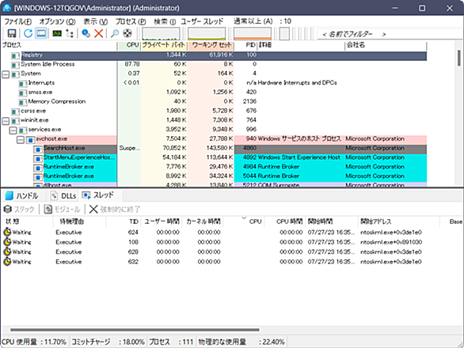
Task: Sort by the プライベート バイト column header
Action: (164, 45)
